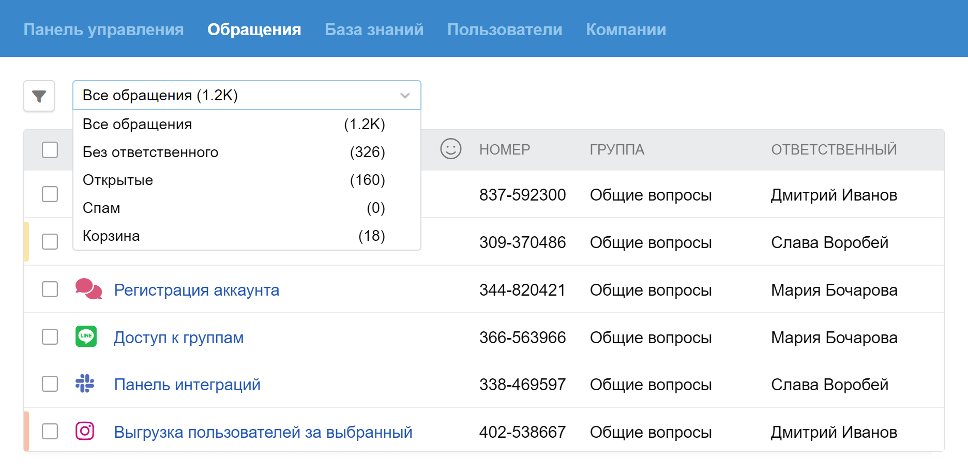
Task: Click ticket number 837-592300
Action: (x=522, y=195)
